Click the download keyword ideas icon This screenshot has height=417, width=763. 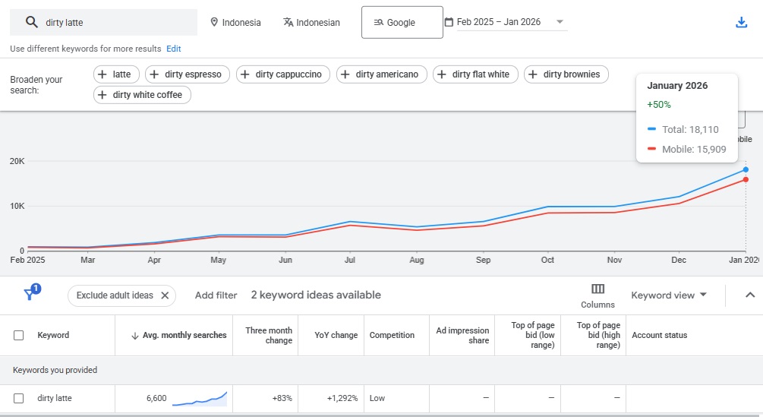(x=742, y=23)
